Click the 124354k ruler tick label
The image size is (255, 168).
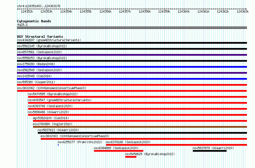click(x=66, y=12)
